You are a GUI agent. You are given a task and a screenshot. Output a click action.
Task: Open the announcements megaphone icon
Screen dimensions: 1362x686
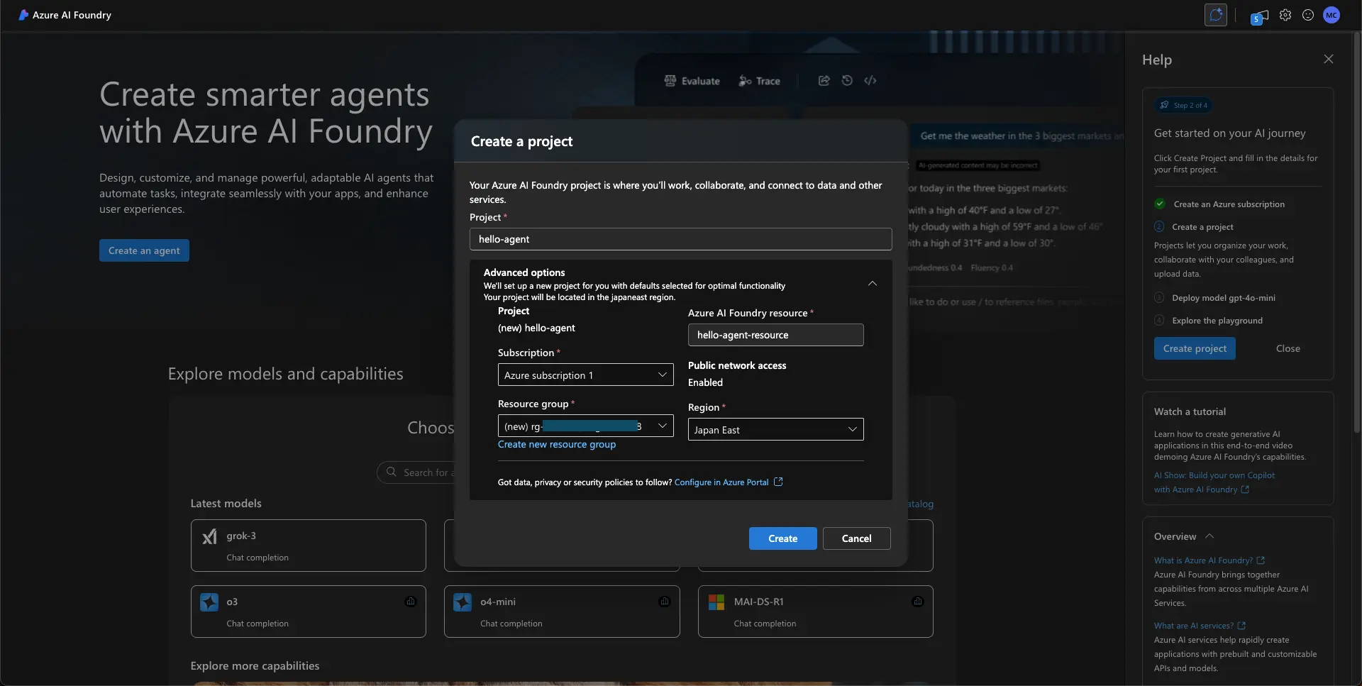(x=1260, y=16)
